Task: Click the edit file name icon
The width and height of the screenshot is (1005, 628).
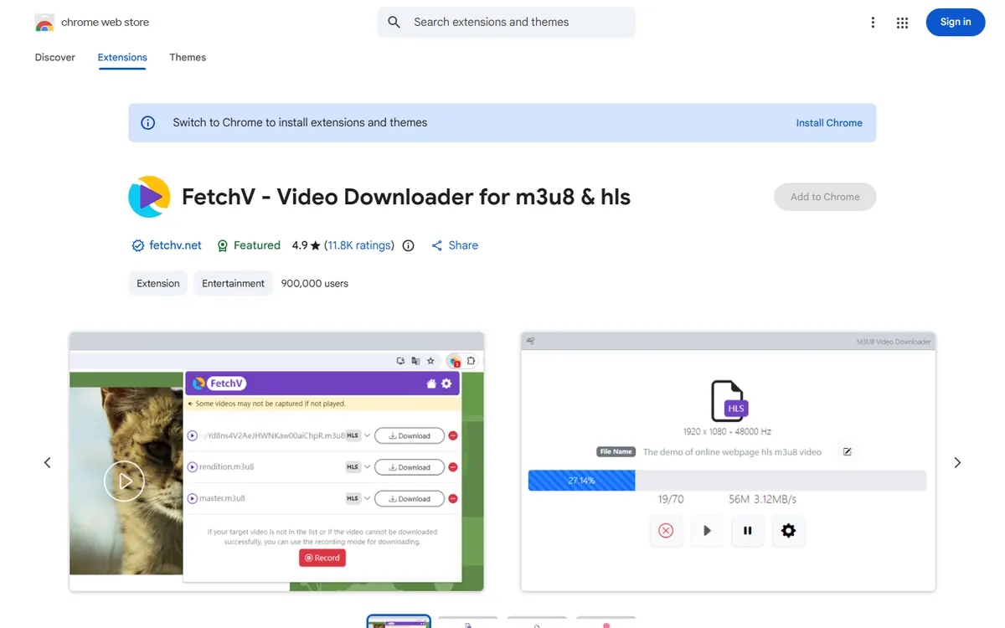Action: click(x=847, y=452)
